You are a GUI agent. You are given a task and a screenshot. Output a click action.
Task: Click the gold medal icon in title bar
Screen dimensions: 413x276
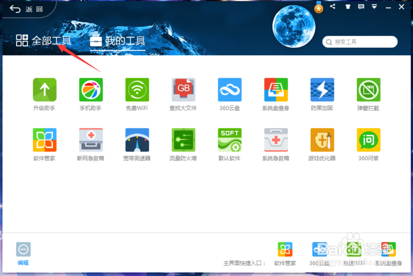tap(319, 8)
